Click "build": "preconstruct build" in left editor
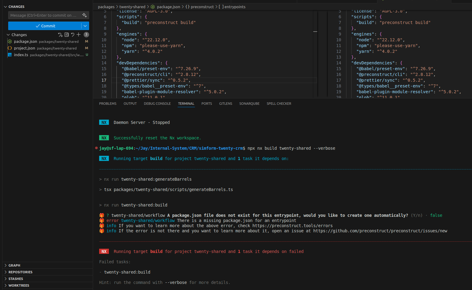 pyautogui.click(x=159, y=22)
